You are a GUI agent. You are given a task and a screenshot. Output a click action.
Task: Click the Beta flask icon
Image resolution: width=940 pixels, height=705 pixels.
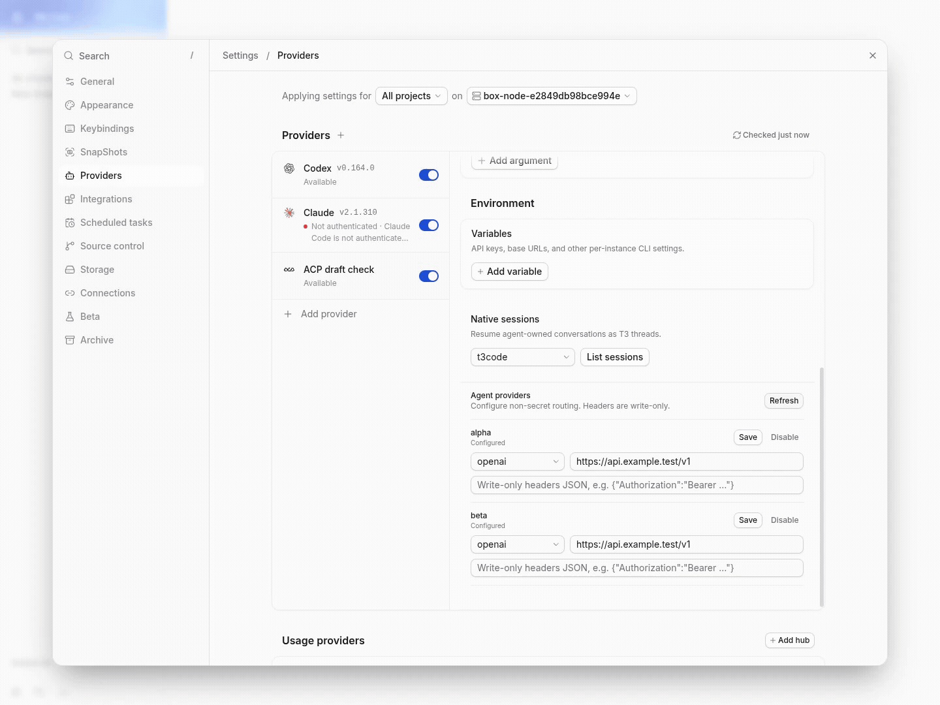pyautogui.click(x=70, y=317)
